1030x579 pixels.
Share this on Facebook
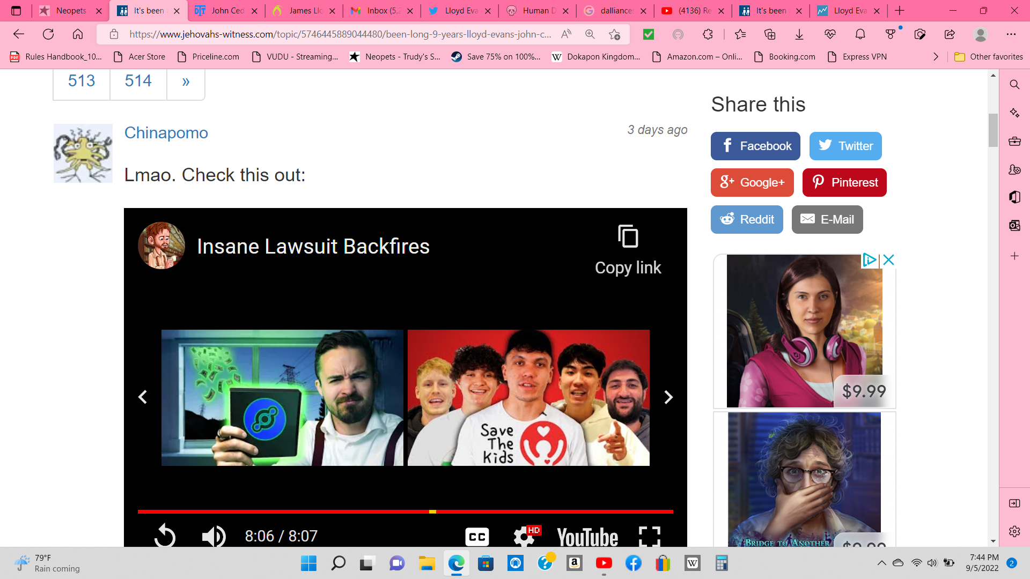pos(755,146)
